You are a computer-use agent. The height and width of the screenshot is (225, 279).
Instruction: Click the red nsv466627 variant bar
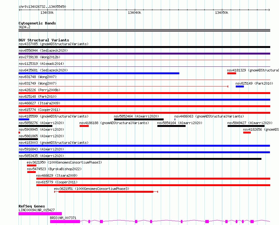(144, 106)
